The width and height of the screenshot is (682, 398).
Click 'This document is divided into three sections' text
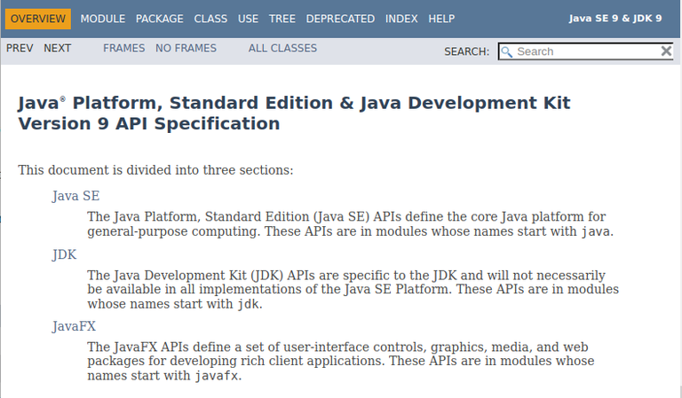coord(155,170)
